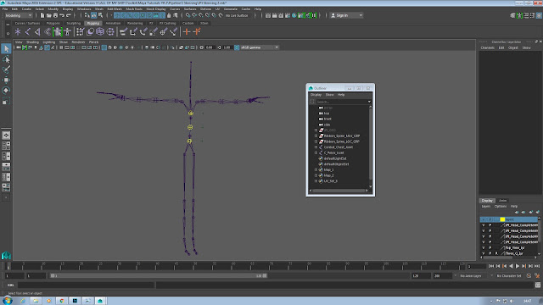Toggle playback P of Top_View_lyr layer
Screen dimensions: 543x305
[x=490, y=247]
